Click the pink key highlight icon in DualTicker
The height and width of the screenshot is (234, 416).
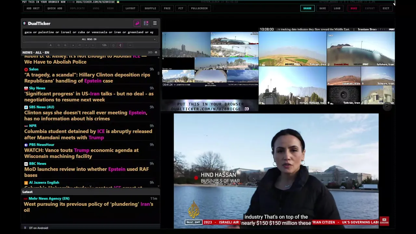(x=137, y=23)
